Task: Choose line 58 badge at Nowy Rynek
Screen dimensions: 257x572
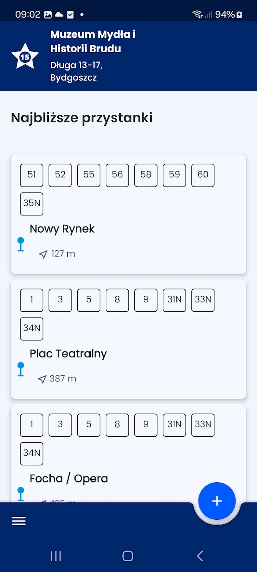Action: coord(146,175)
